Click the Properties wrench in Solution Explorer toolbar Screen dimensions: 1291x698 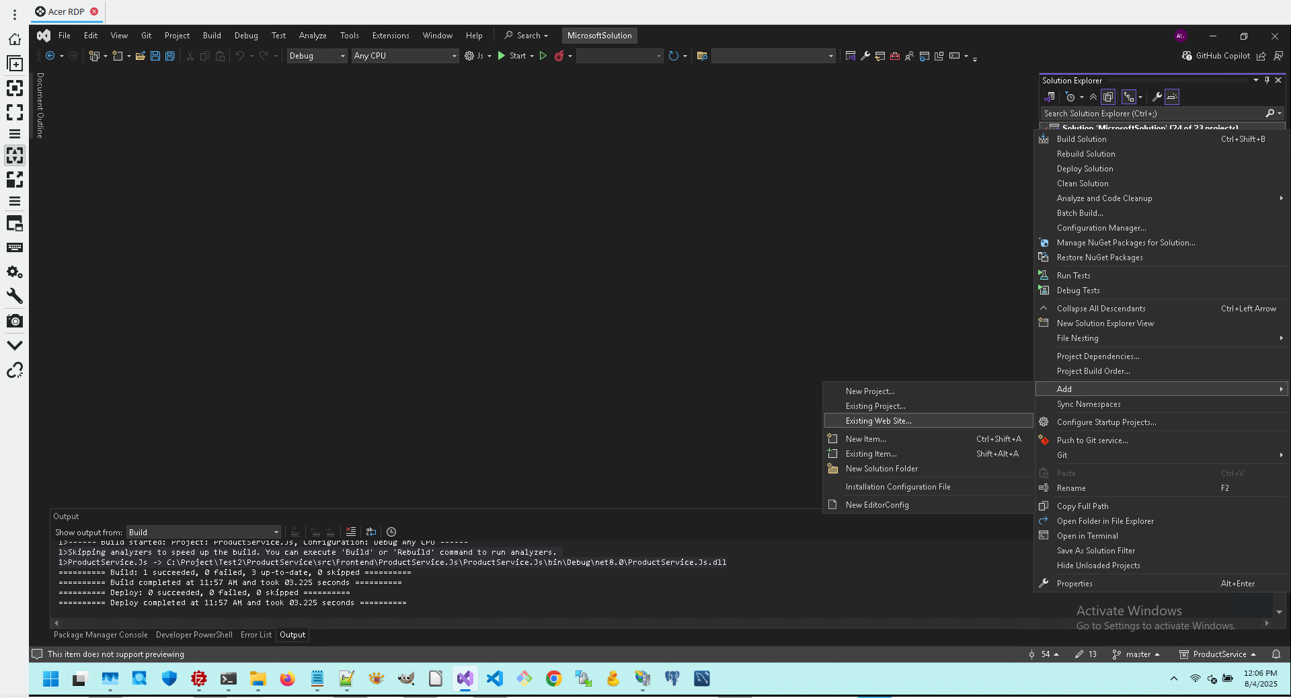1157,97
